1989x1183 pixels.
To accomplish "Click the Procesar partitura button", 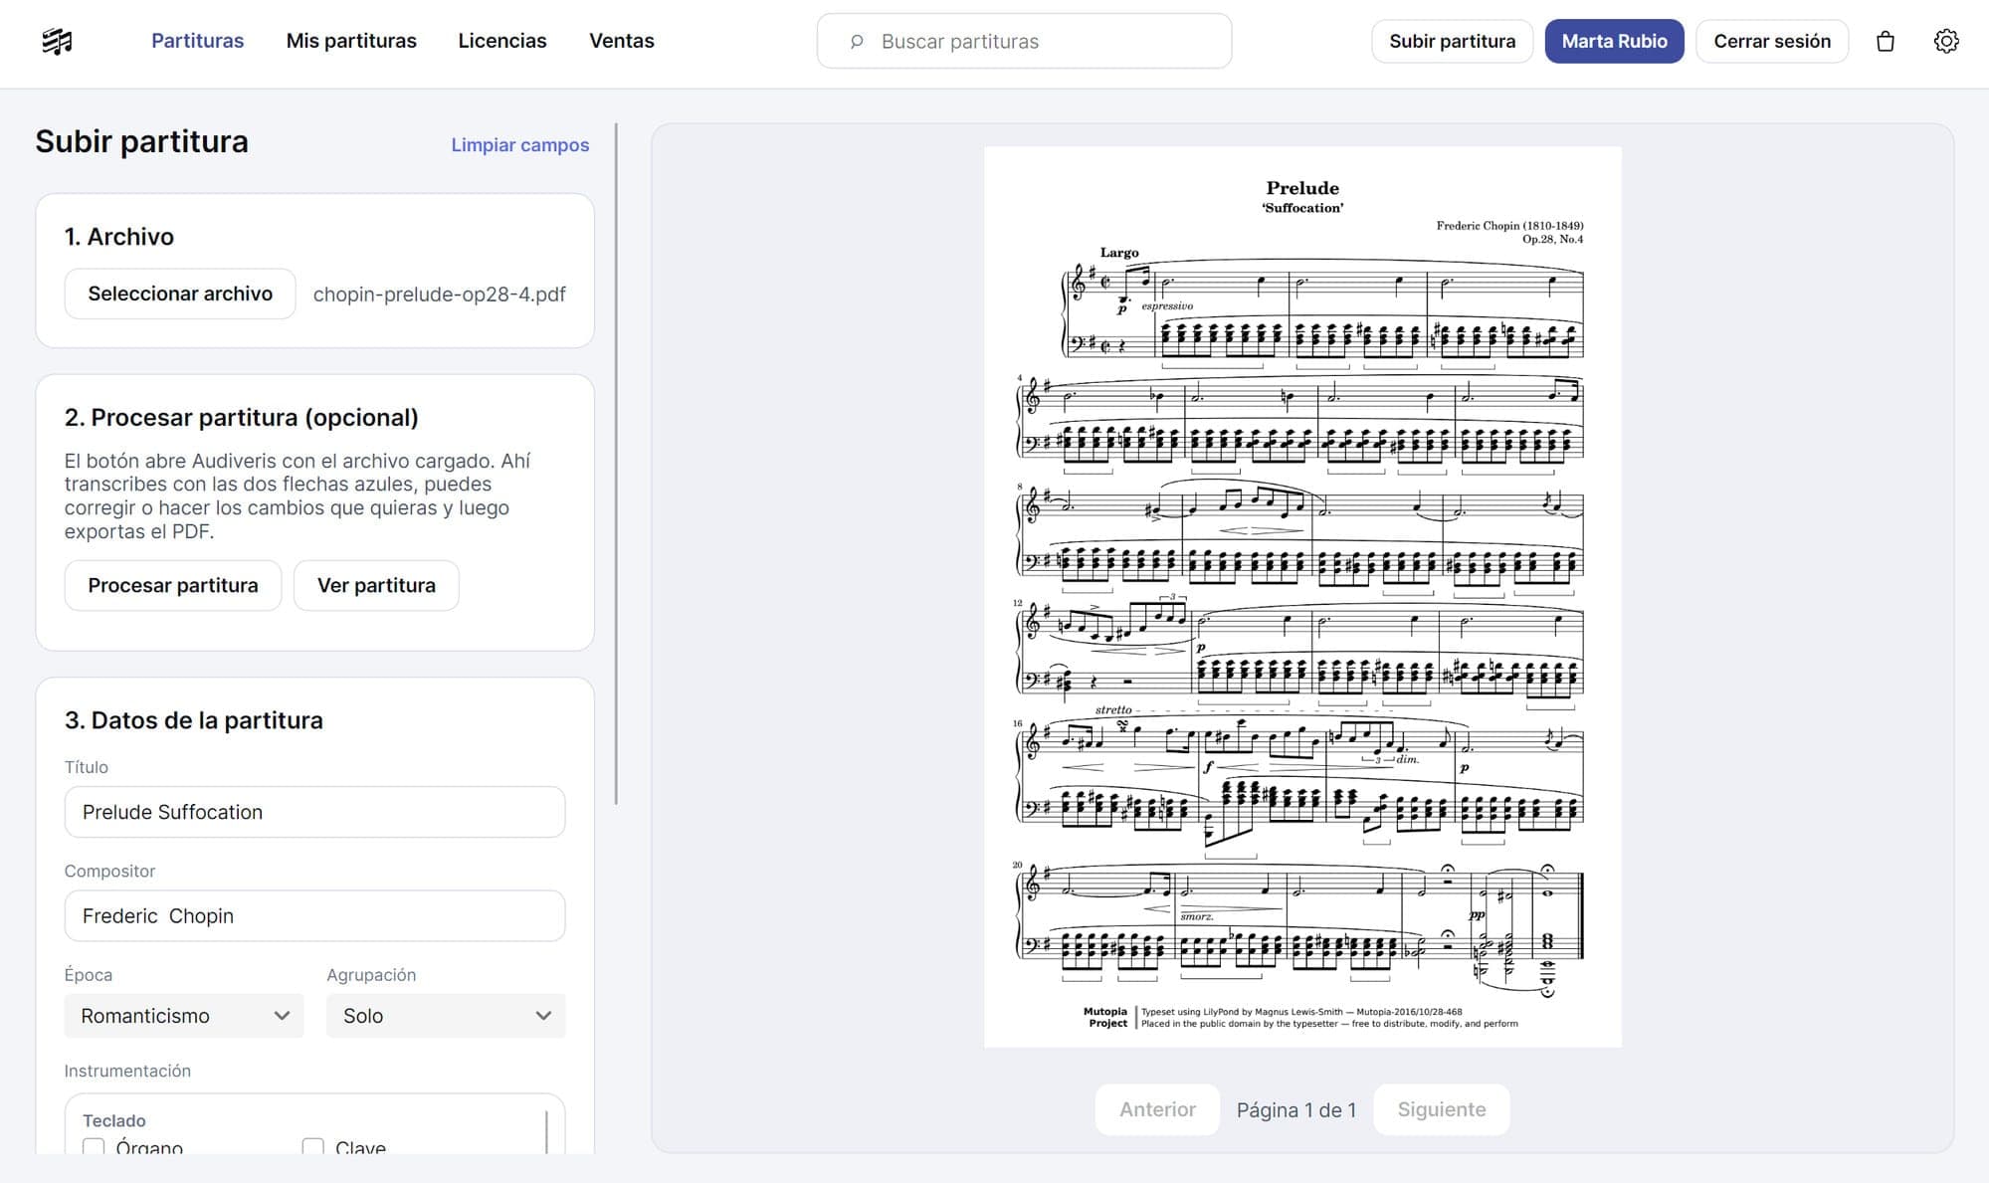I will click(173, 585).
